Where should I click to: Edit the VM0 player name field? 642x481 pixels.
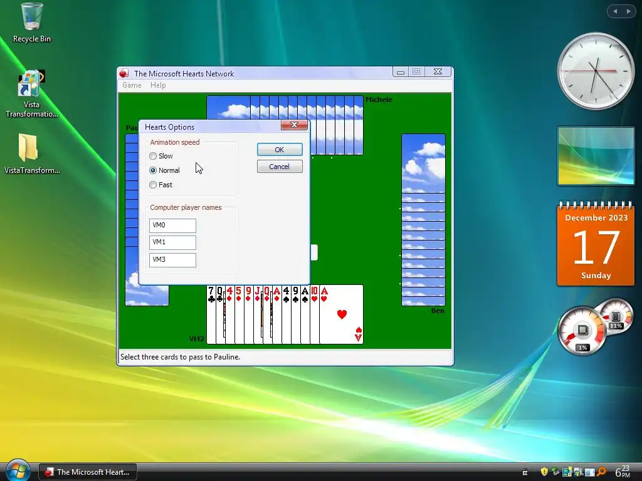click(x=172, y=225)
